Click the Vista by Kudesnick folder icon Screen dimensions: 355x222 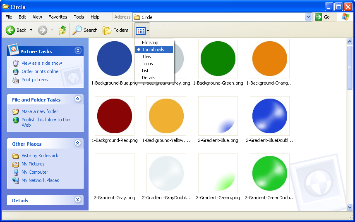[16, 156]
